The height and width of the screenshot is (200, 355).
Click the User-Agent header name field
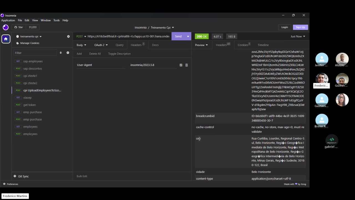pyautogui.click(x=101, y=65)
